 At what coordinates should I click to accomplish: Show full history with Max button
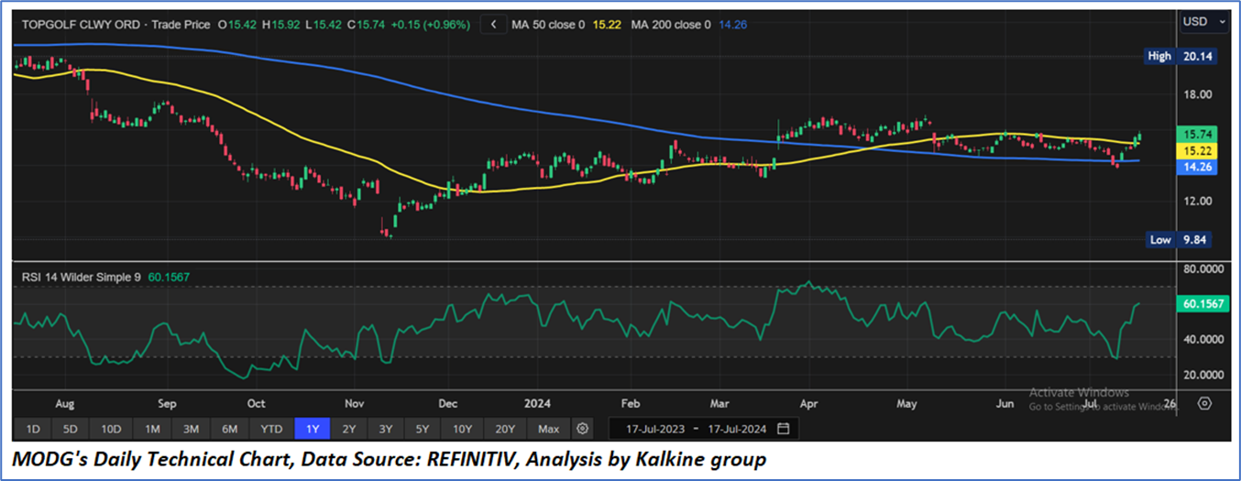pos(548,429)
